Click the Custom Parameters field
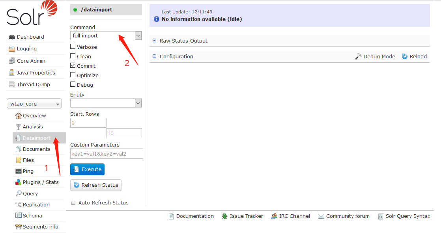Image resolution: width=441 pixels, height=234 pixels. click(x=107, y=154)
